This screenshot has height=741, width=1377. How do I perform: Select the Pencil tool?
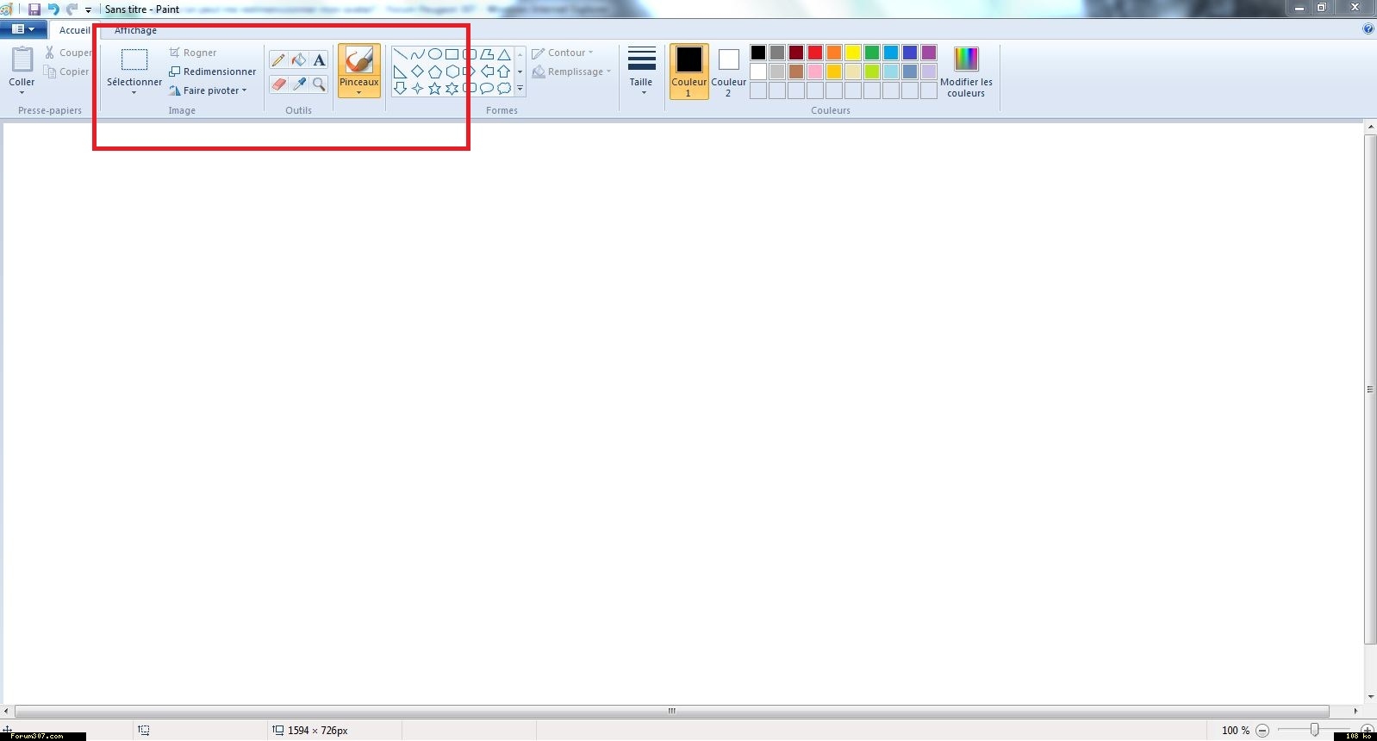coord(278,60)
